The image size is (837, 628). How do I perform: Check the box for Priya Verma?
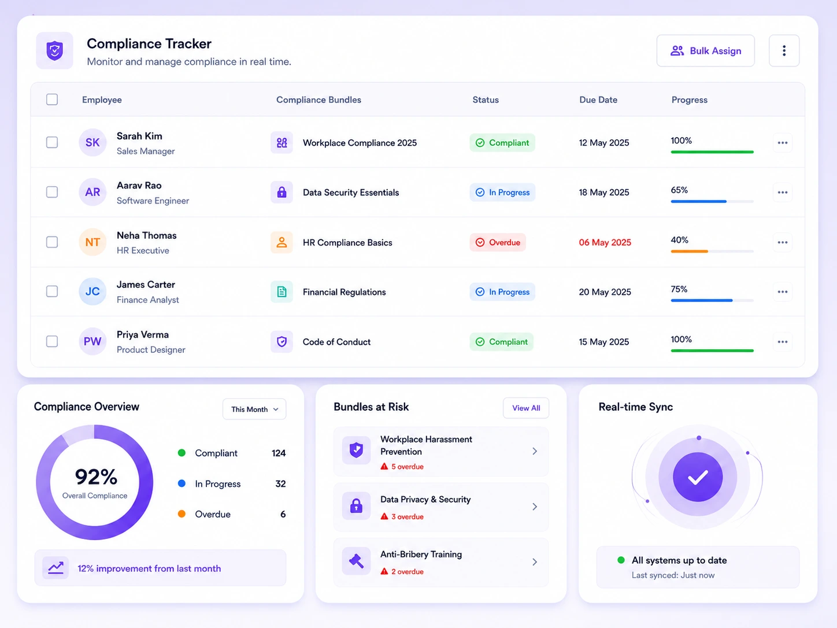tap(52, 341)
